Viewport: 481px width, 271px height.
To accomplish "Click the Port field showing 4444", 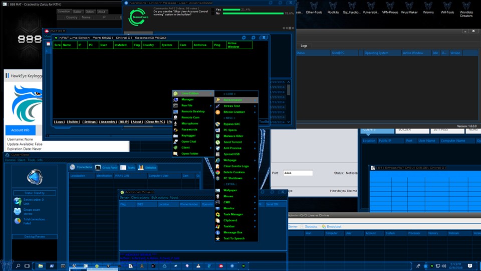I will [298, 173].
